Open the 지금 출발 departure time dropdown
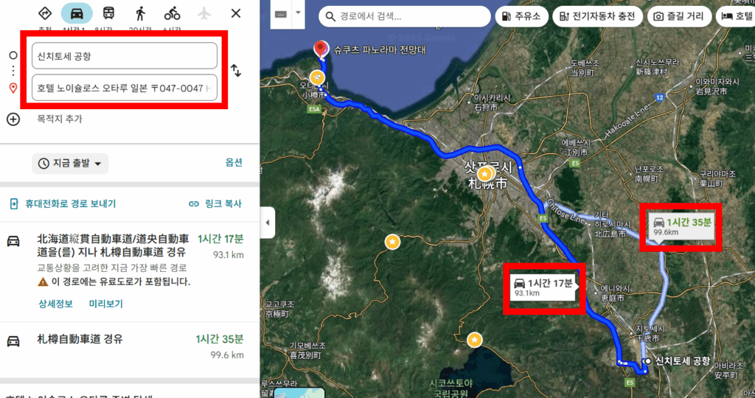The height and width of the screenshot is (398, 755). [x=70, y=164]
